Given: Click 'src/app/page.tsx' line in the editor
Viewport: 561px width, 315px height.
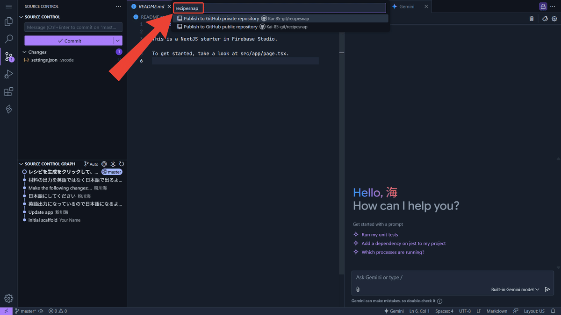Looking at the screenshot, I should coord(220,53).
